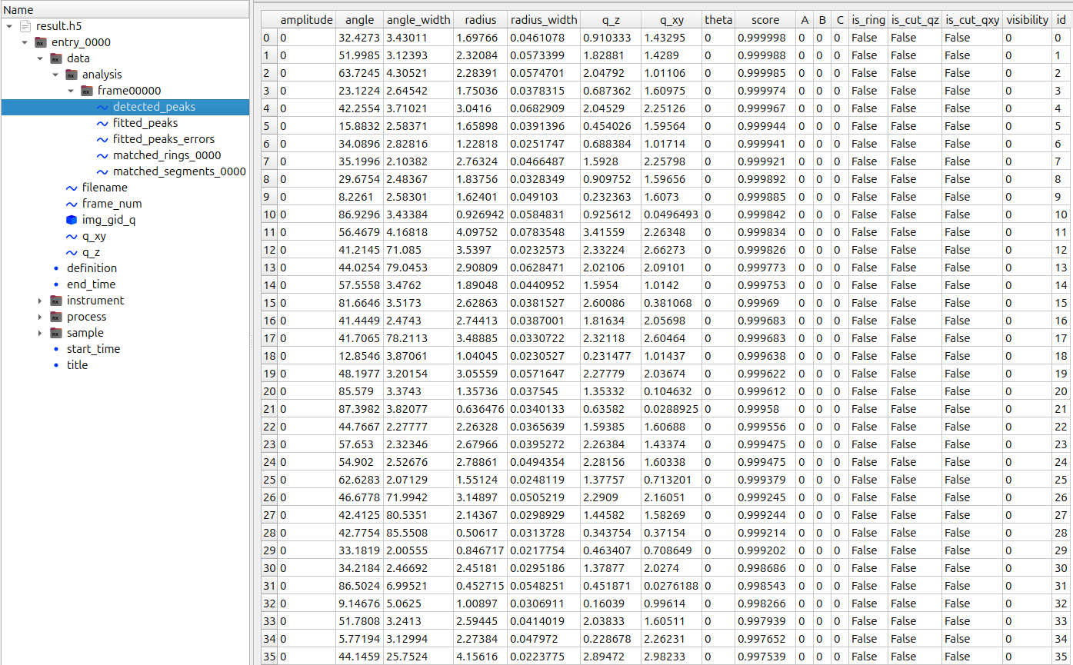Viewport: 1073px width, 665px height.
Task: Click the is_cut_qxy column header
Action: point(972,20)
